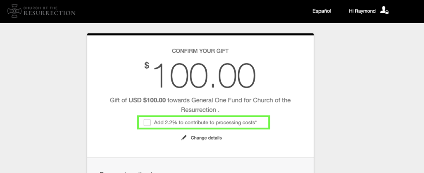424x173 pixels.
Task: Select the Change details link
Action: click(x=206, y=138)
